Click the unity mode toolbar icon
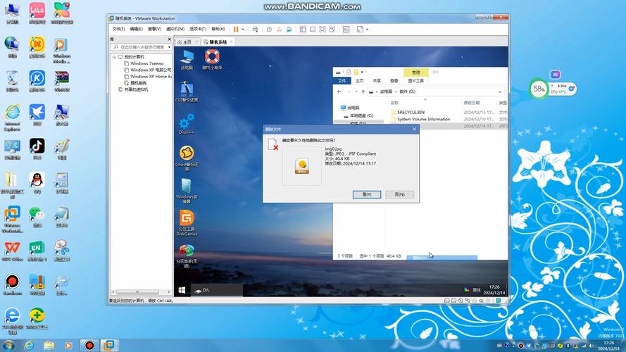Viewport: 626px width, 352px height. coord(332,29)
